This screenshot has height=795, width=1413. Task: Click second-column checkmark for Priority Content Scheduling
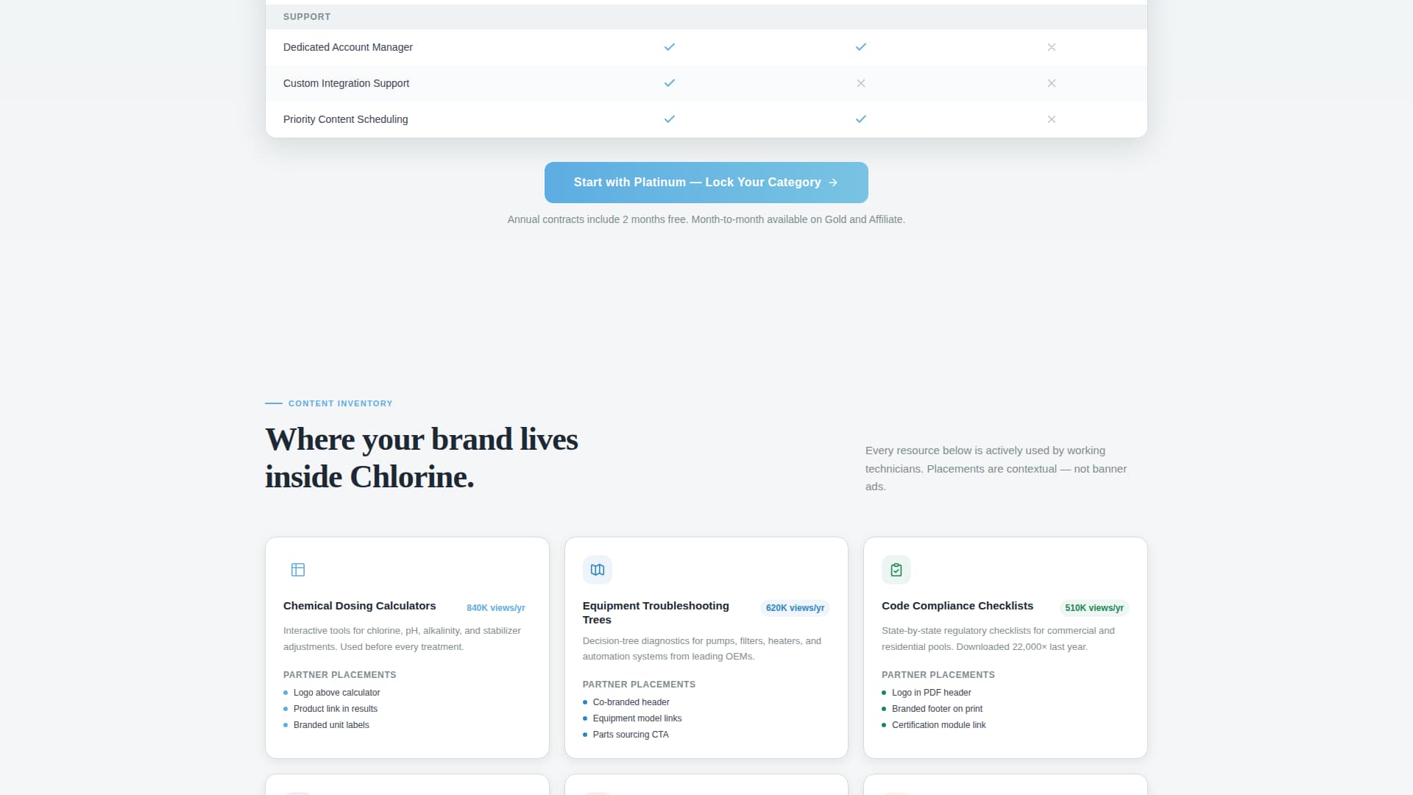tap(861, 119)
